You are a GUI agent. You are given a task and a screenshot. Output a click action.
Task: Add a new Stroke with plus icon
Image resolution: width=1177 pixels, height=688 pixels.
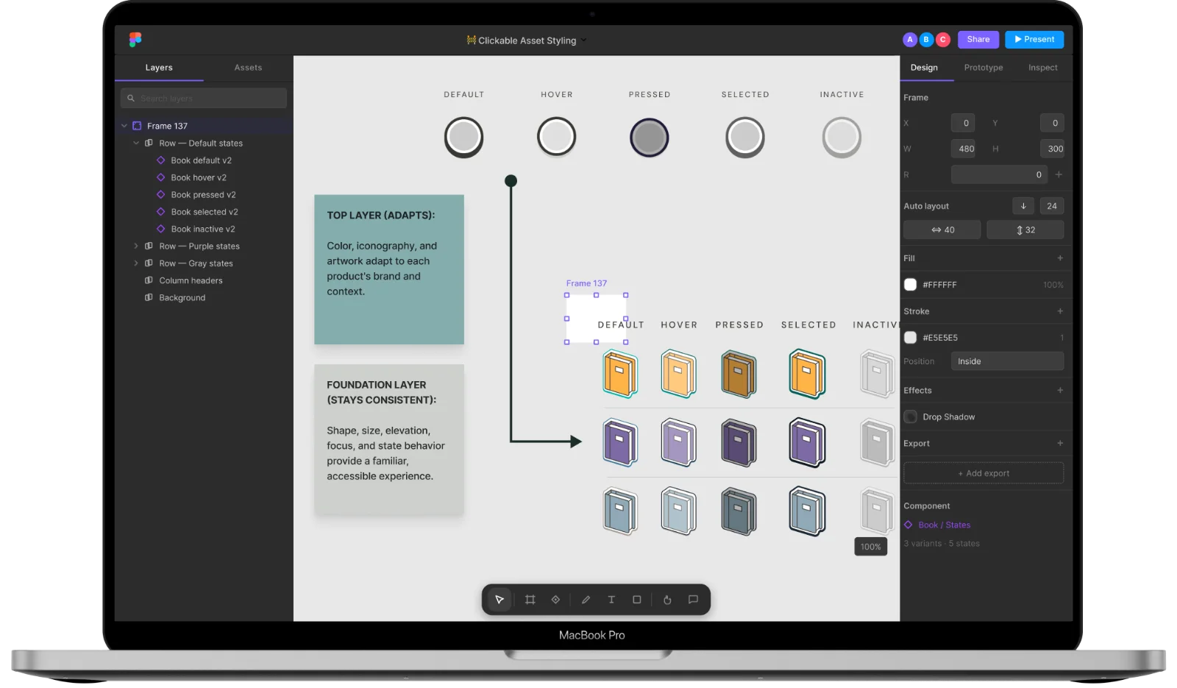point(1060,311)
